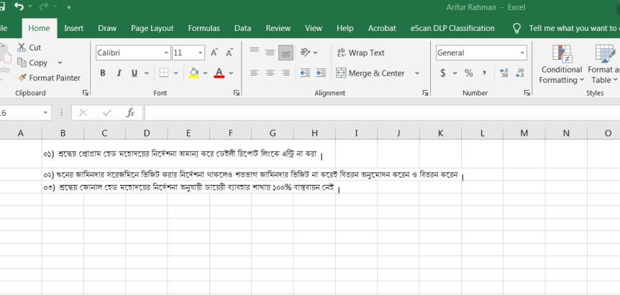Click the yellow Fill Color swatch
The width and height of the screenshot is (620, 295).
click(x=193, y=73)
